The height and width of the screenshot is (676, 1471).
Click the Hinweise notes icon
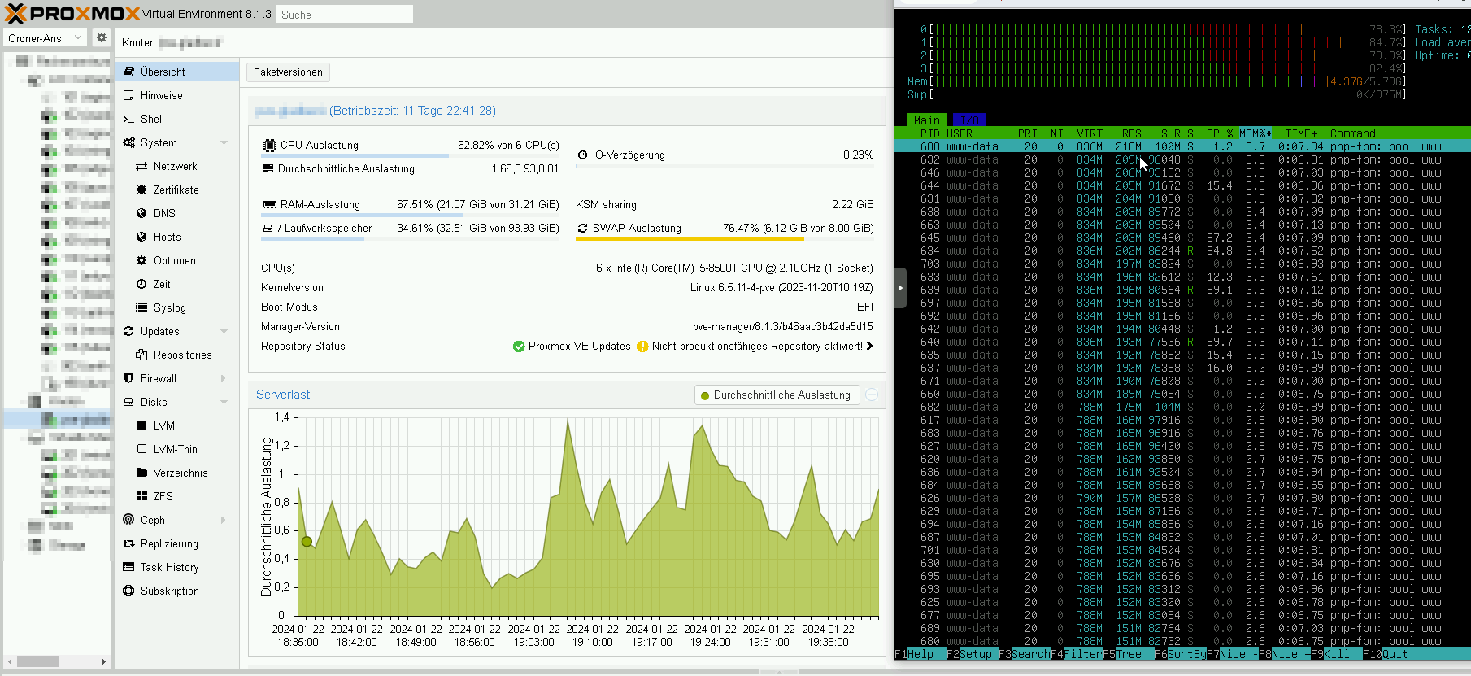128,95
